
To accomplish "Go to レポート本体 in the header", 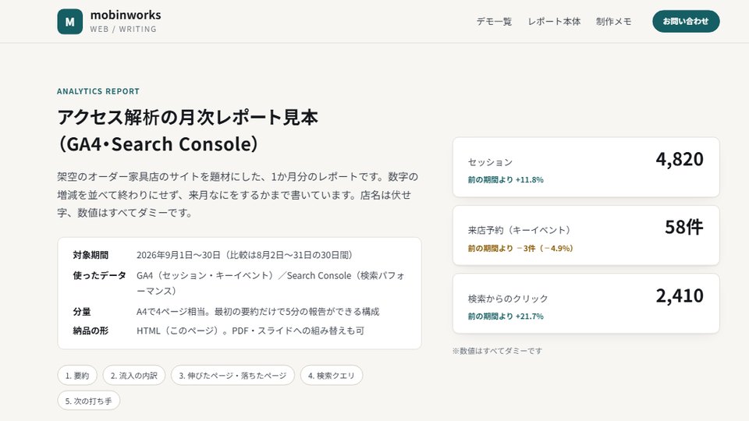I will coord(554,22).
